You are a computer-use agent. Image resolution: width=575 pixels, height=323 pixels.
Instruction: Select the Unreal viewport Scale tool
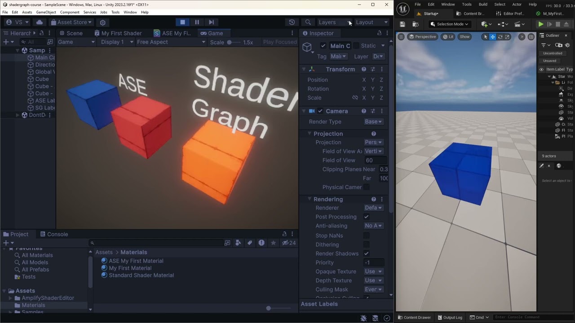507,37
